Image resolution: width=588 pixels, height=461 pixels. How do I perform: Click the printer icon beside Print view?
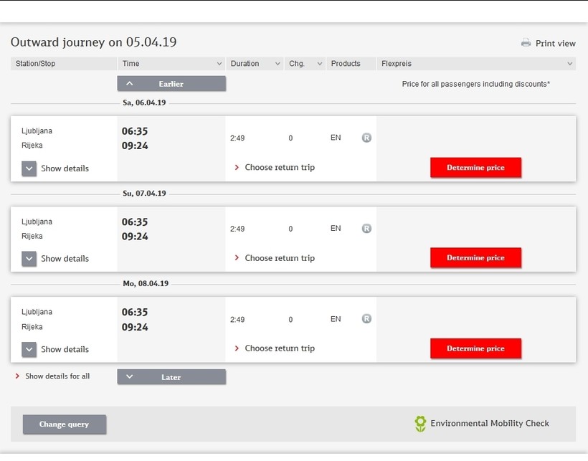[x=526, y=43]
